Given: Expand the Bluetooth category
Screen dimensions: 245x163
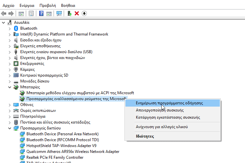Looking at the screenshot, I should (x=10, y=29).
